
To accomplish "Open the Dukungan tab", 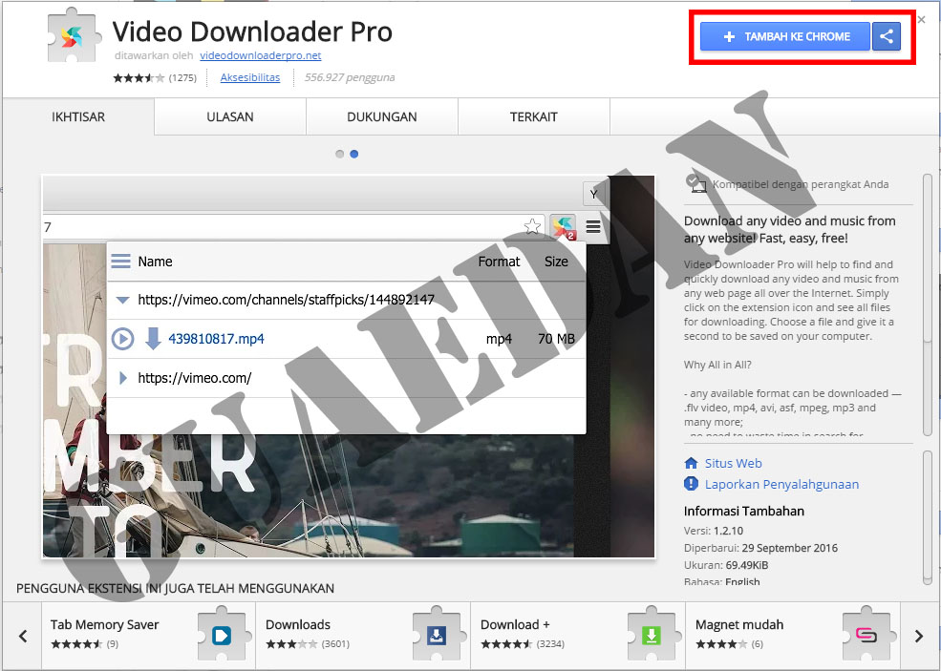I will click(382, 117).
